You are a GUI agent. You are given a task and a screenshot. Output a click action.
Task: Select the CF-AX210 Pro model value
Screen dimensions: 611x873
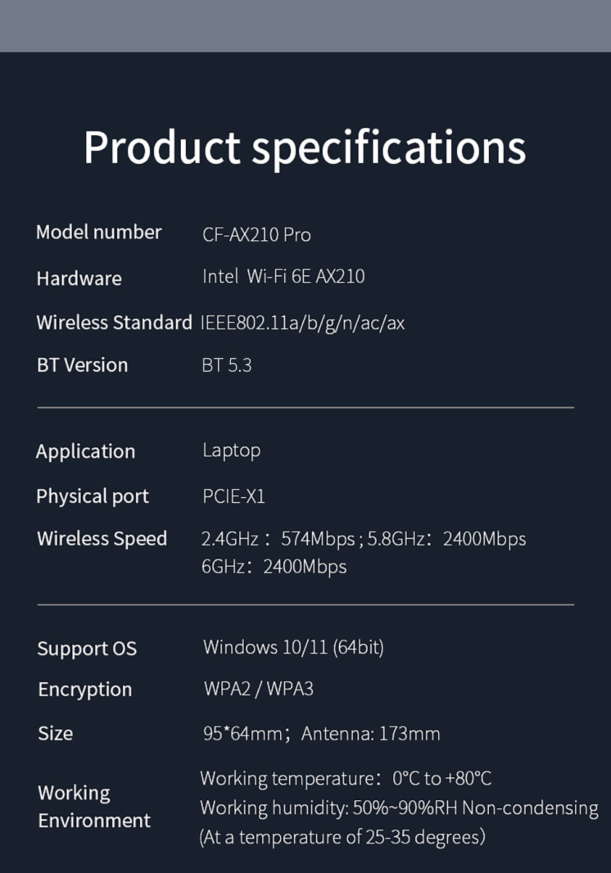[257, 235]
